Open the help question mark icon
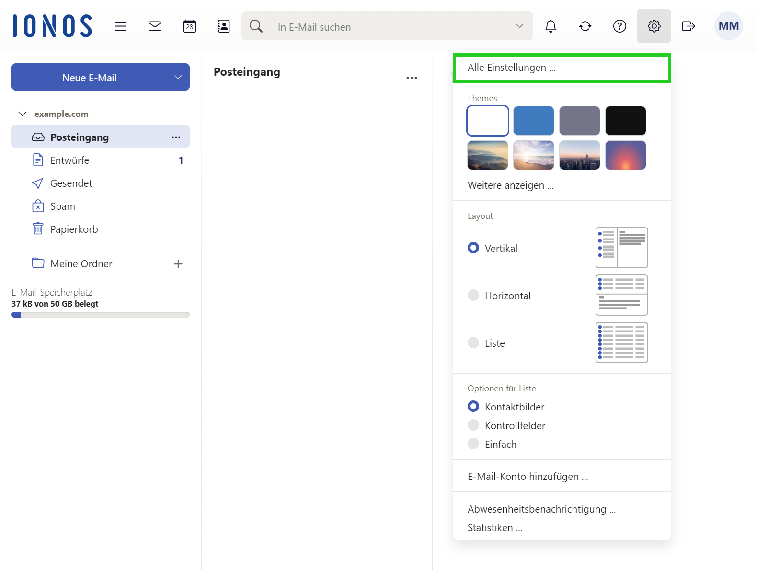Image resolution: width=757 pixels, height=570 pixels. [x=619, y=26]
